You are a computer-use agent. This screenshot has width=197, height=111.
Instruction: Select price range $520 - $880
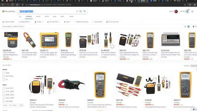click(3, 98)
